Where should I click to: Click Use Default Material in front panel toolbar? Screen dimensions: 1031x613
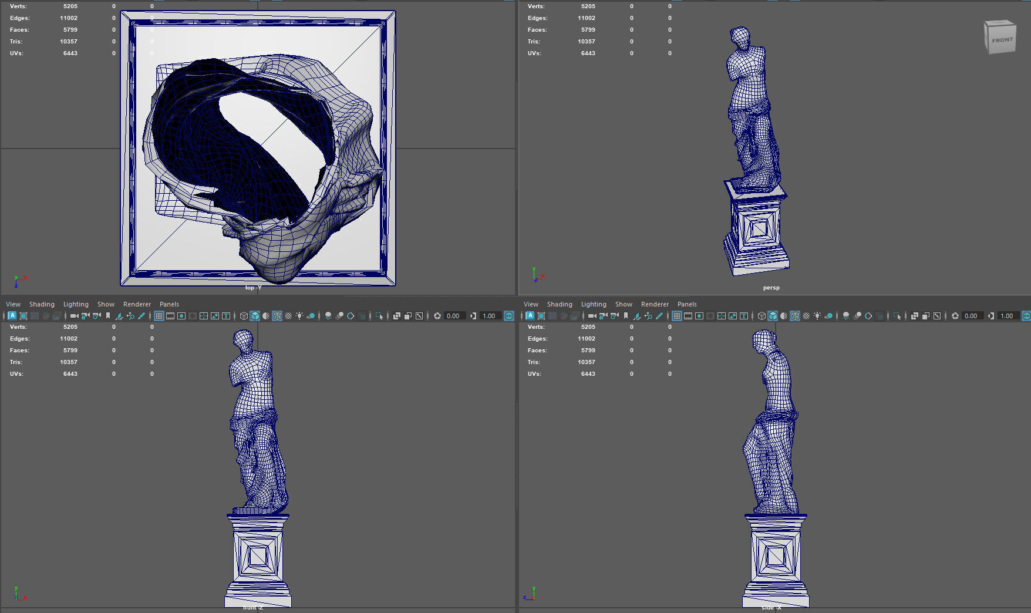pos(266,316)
